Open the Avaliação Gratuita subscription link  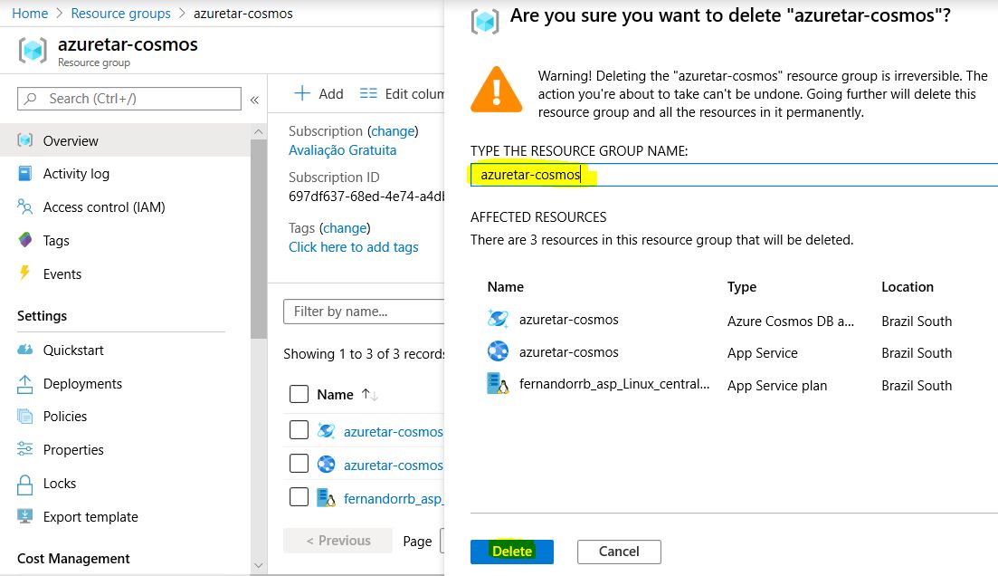(x=342, y=150)
